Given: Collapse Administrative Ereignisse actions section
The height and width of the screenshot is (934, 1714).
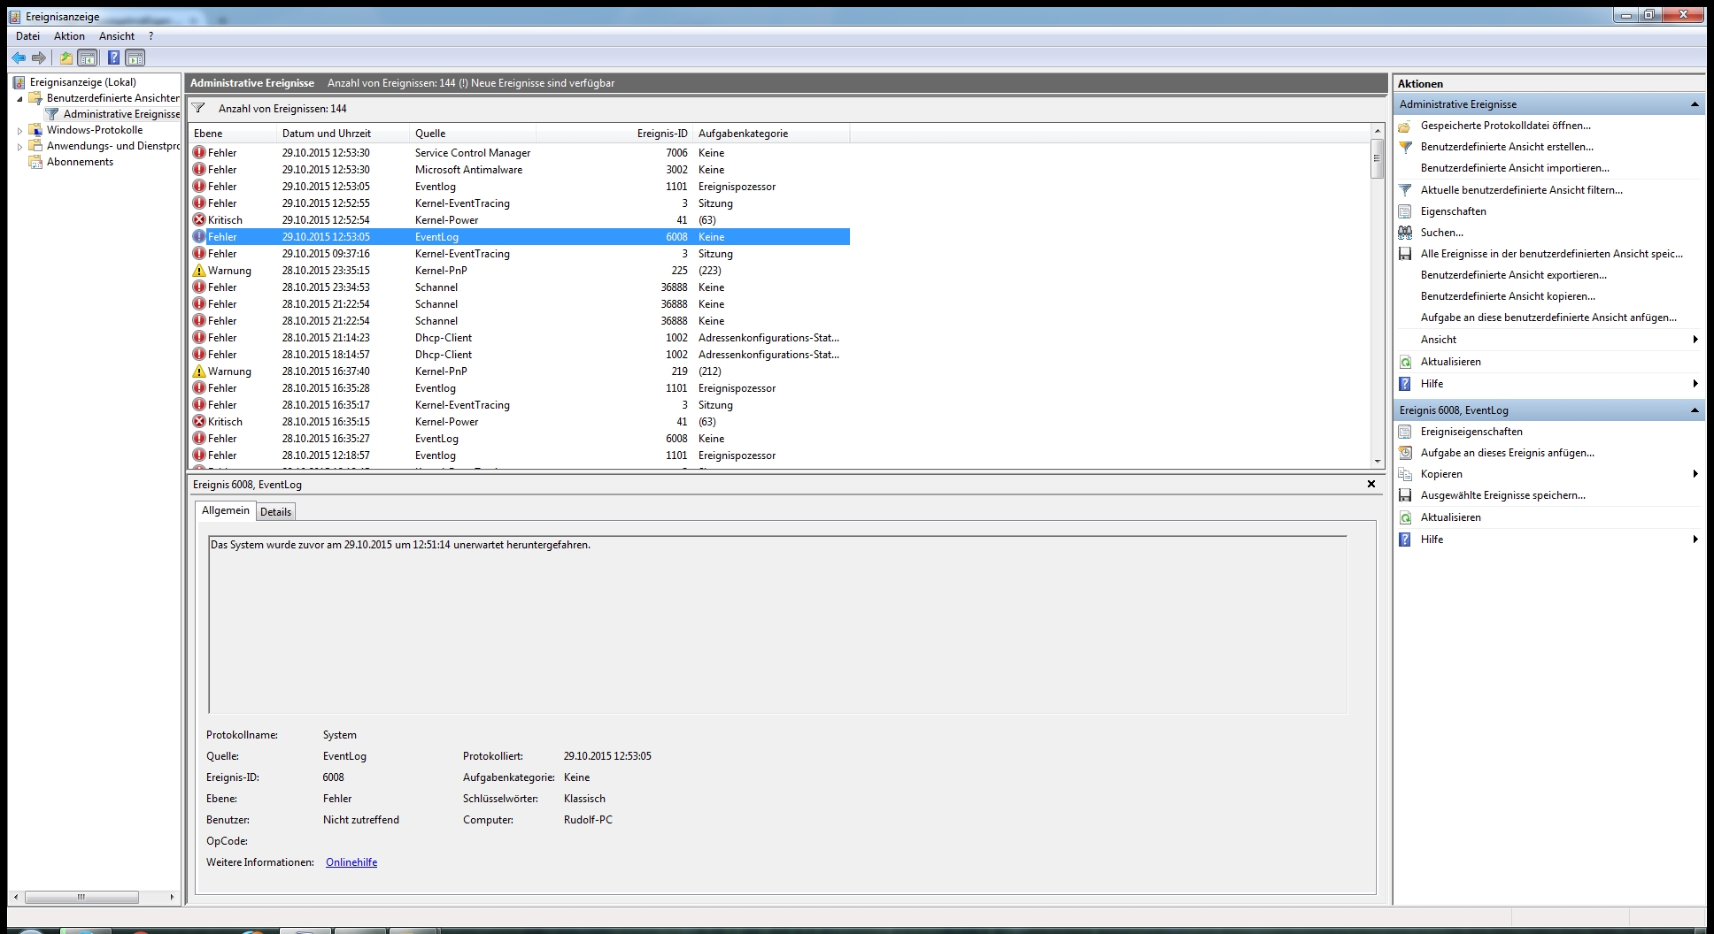Looking at the screenshot, I should pyautogui.click(x=1695, y=104).
